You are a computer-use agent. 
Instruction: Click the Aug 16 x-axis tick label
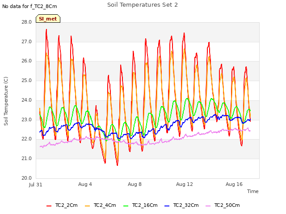pyautogui.click(x=234, y=184)
